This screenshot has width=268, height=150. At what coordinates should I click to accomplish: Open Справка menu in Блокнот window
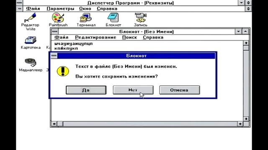[x=153, y=37]
